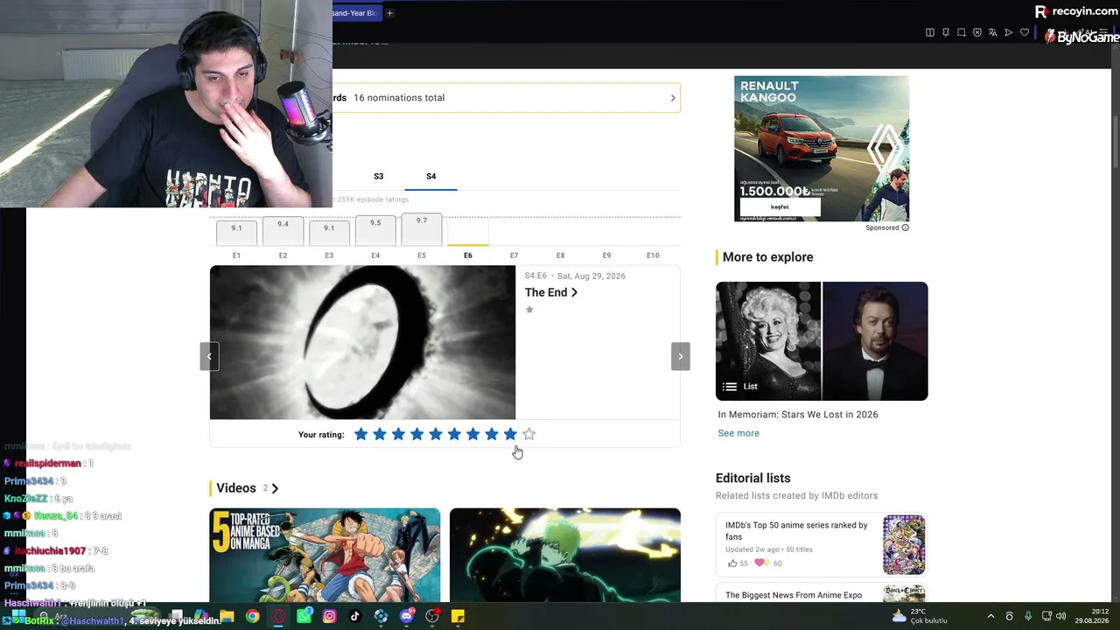Open the split screen icon in browser toolbar
Viewport: 1120px width, 630px height.
930,33
